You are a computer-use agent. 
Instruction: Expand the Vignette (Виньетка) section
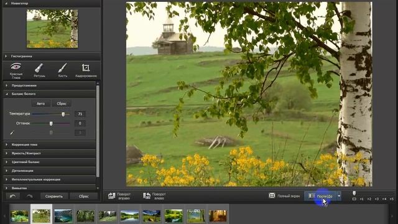50,188
